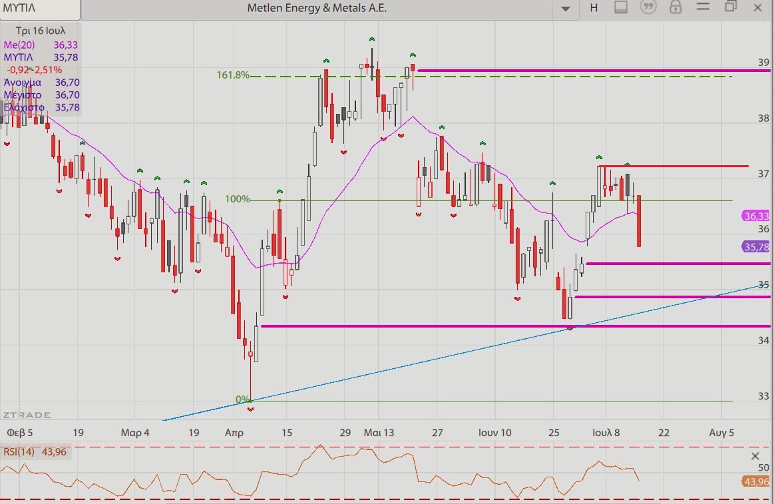Screen dimensions: 774x504
Task: Click the -0,92 -2,51% change text
Action: tap(34, 70)
